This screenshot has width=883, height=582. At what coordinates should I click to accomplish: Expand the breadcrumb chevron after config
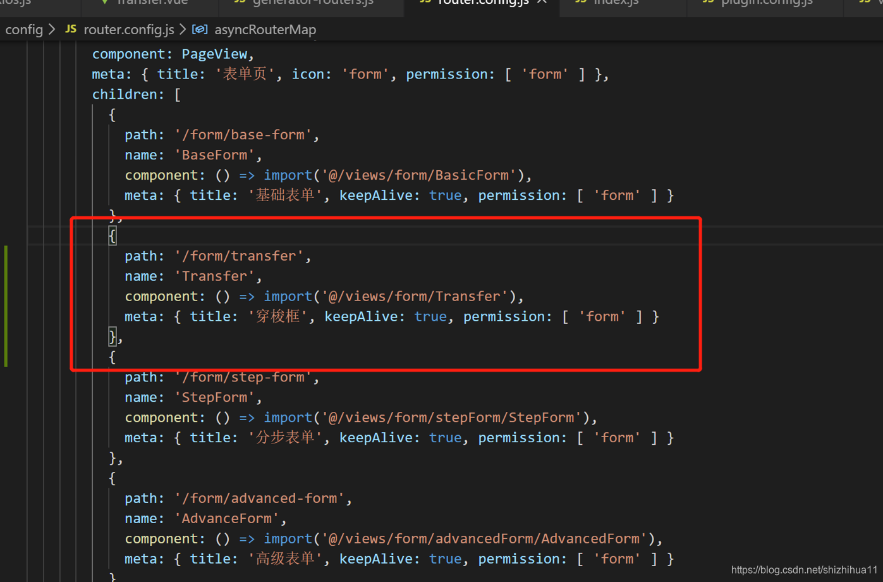(52, 30)
